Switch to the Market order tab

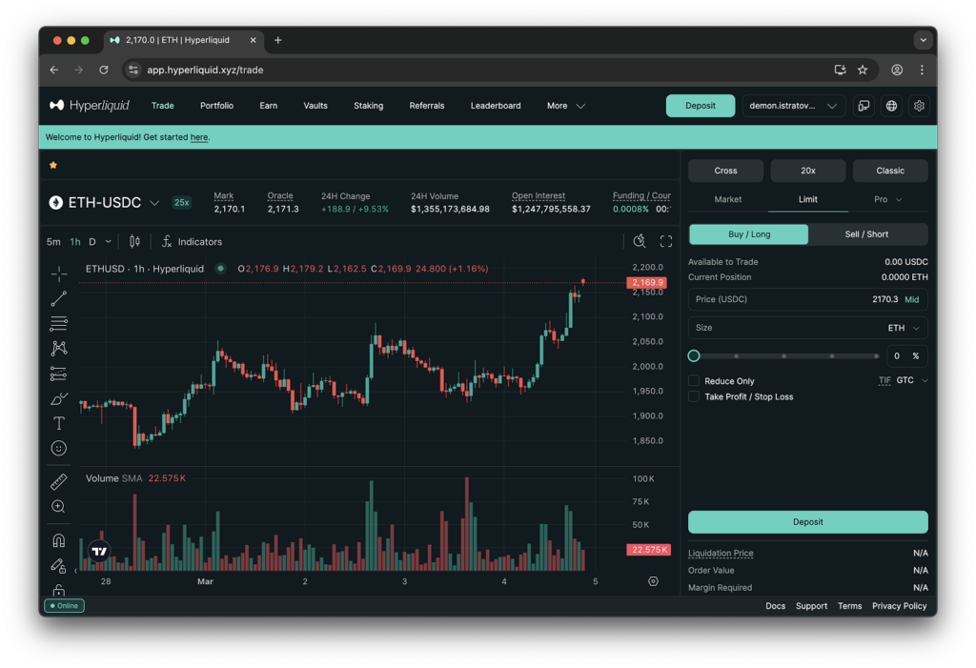click(727, 199)
